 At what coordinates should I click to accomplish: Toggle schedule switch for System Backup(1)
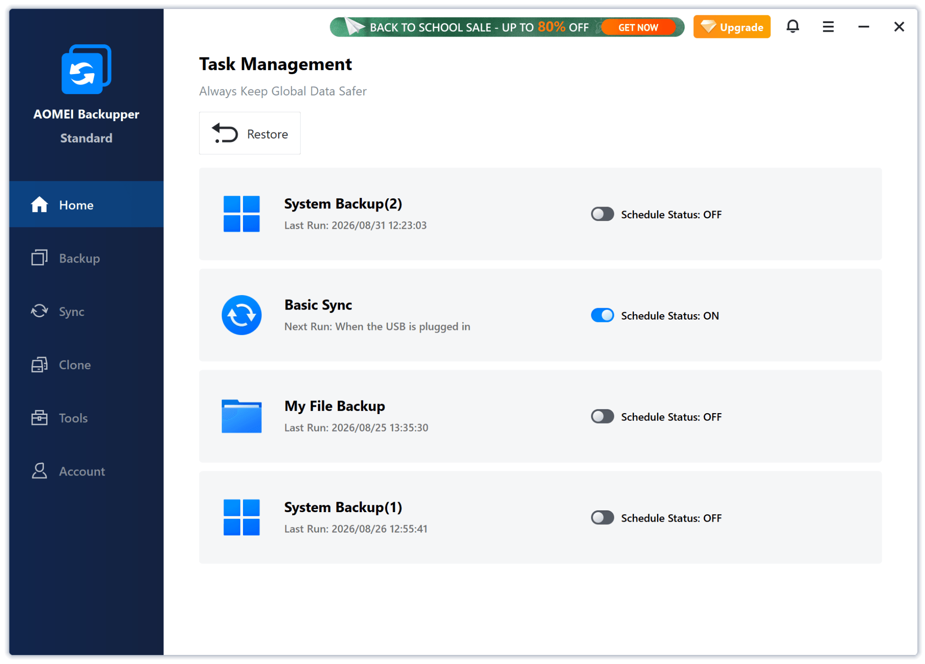603,518
